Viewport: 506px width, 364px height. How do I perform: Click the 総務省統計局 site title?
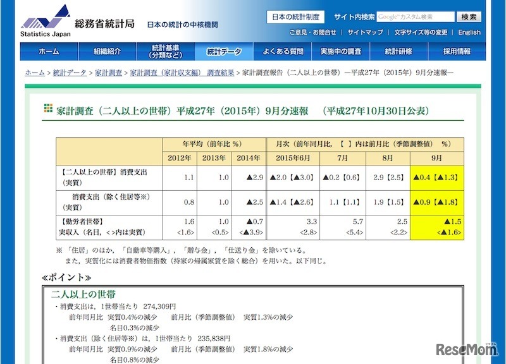(x=104, y=23)
